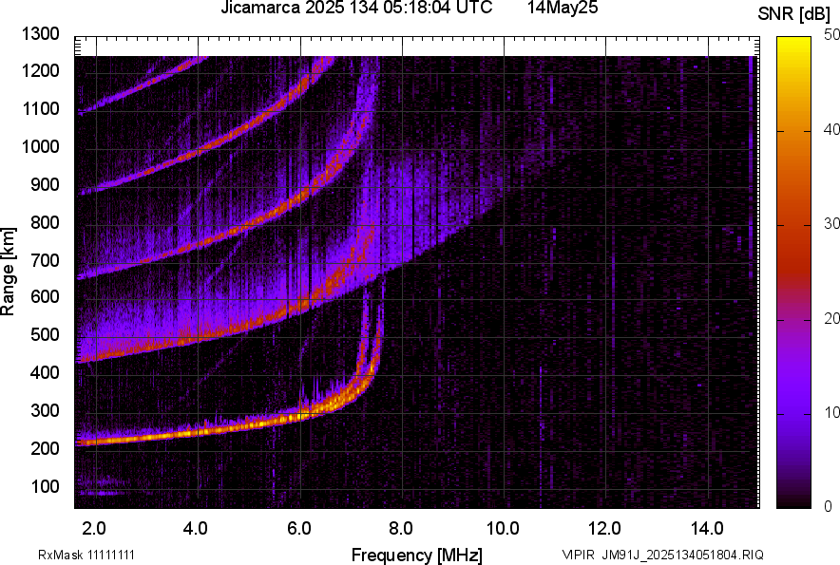Click the range tick label '1000'
The image size is (840, 565).
pyautogui.click(x=40, y=147)
